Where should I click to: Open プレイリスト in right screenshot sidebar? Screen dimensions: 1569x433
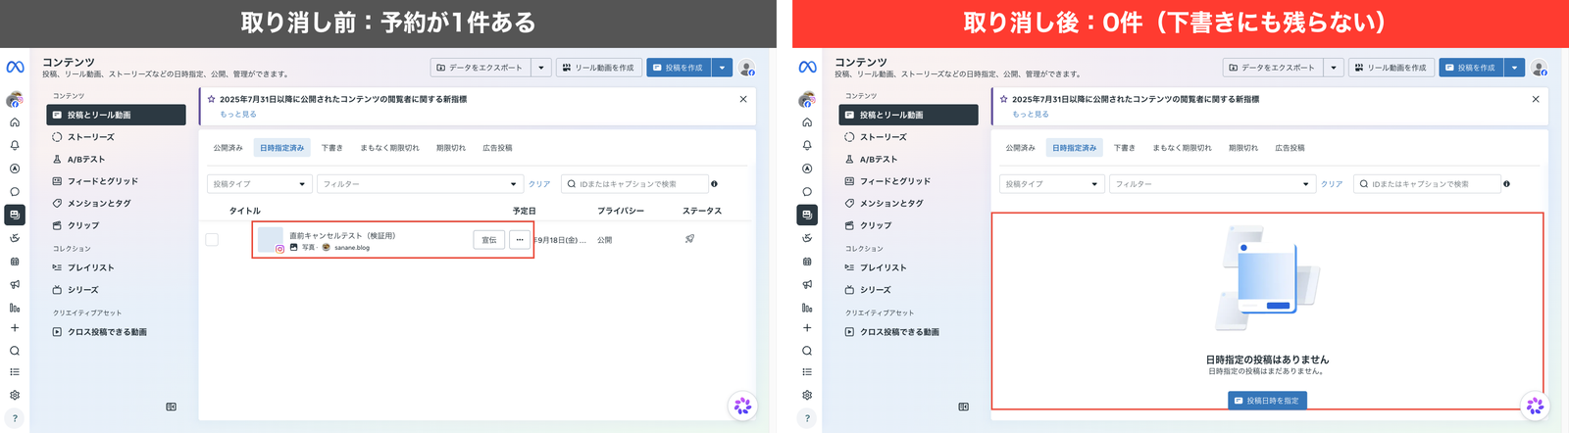pos(908,267)
